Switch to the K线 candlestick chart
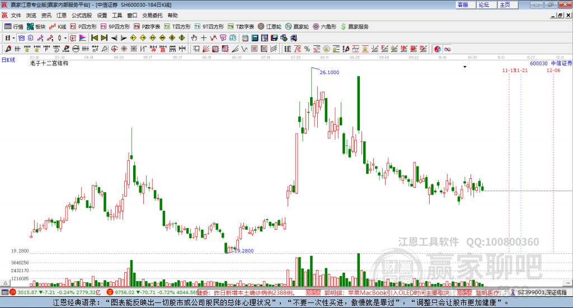The height and width of the screenshot is (308, 573). (x=58, y=27)
